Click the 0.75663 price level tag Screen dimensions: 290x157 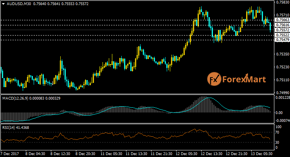coord(282,20)
